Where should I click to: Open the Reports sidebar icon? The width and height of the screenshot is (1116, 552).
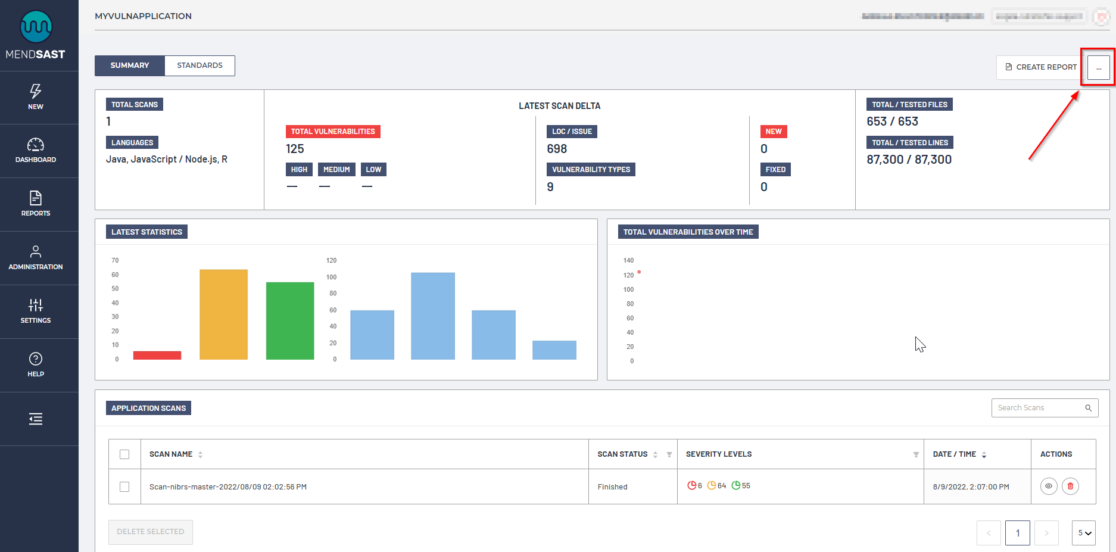(36, 198)
